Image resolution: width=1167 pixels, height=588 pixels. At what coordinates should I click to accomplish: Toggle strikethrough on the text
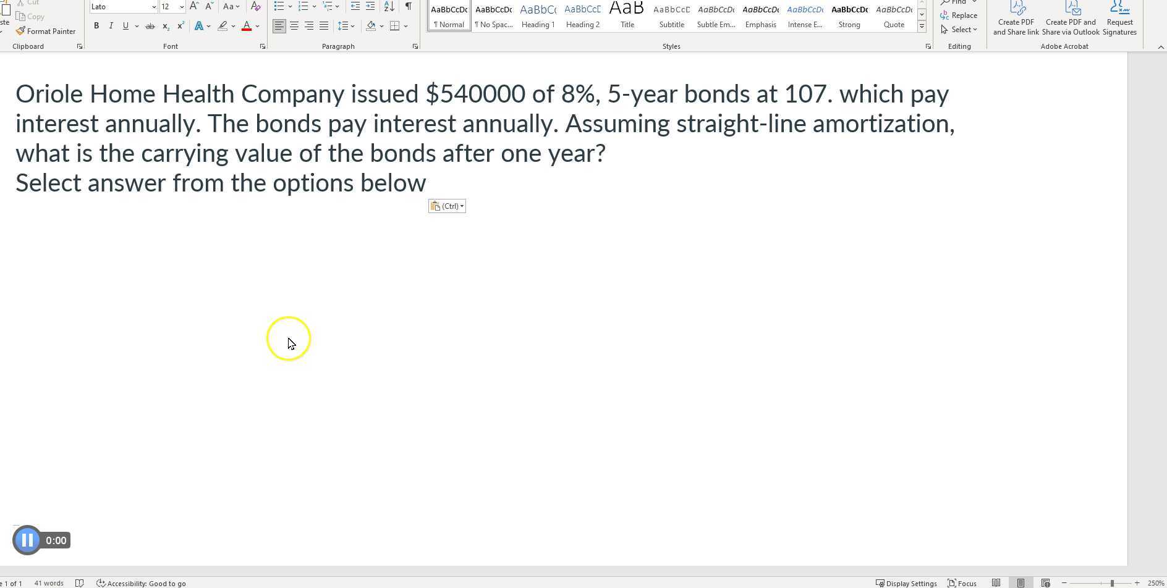click(150, 25)
